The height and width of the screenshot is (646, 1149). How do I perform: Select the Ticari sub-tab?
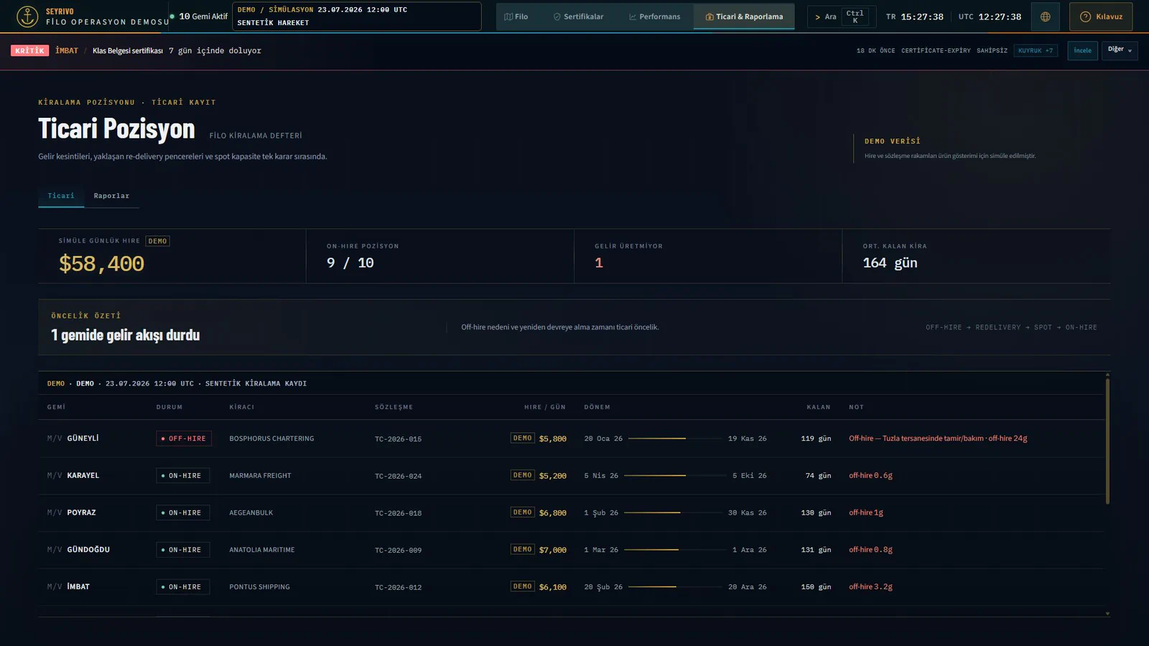(x=61, y=196)
